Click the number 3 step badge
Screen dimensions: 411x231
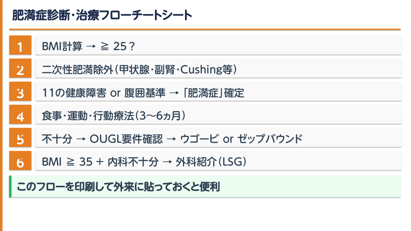[20, 92]
